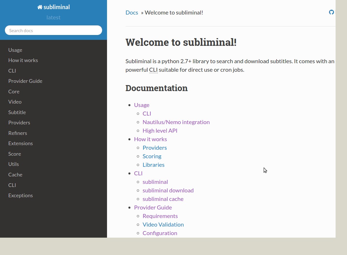
Task: Open the subliminal cache link
Action: [163, 199]
